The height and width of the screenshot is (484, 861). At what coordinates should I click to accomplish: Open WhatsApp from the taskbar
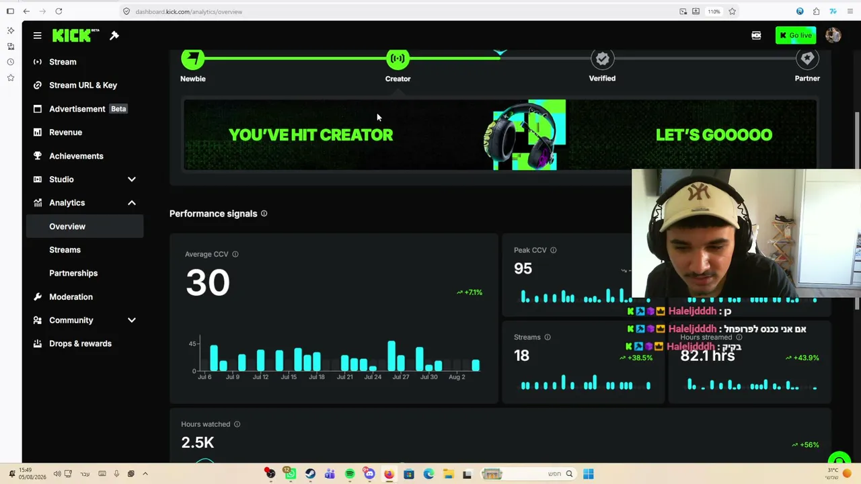coord(290,474)
